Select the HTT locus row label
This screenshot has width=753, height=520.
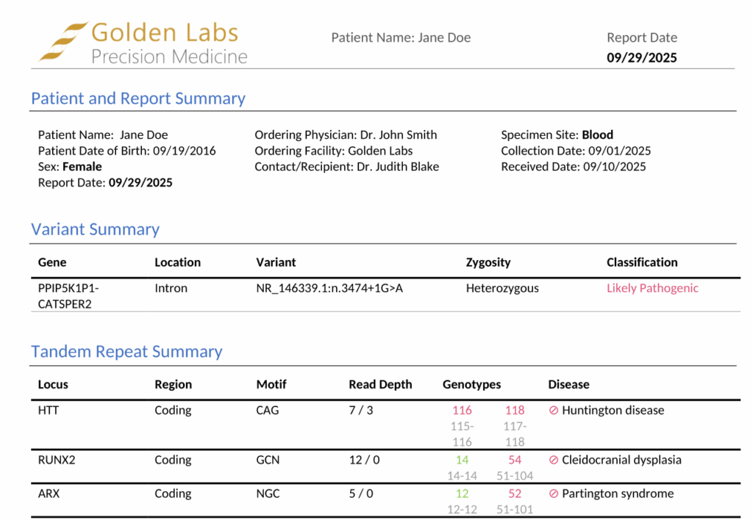48,411
